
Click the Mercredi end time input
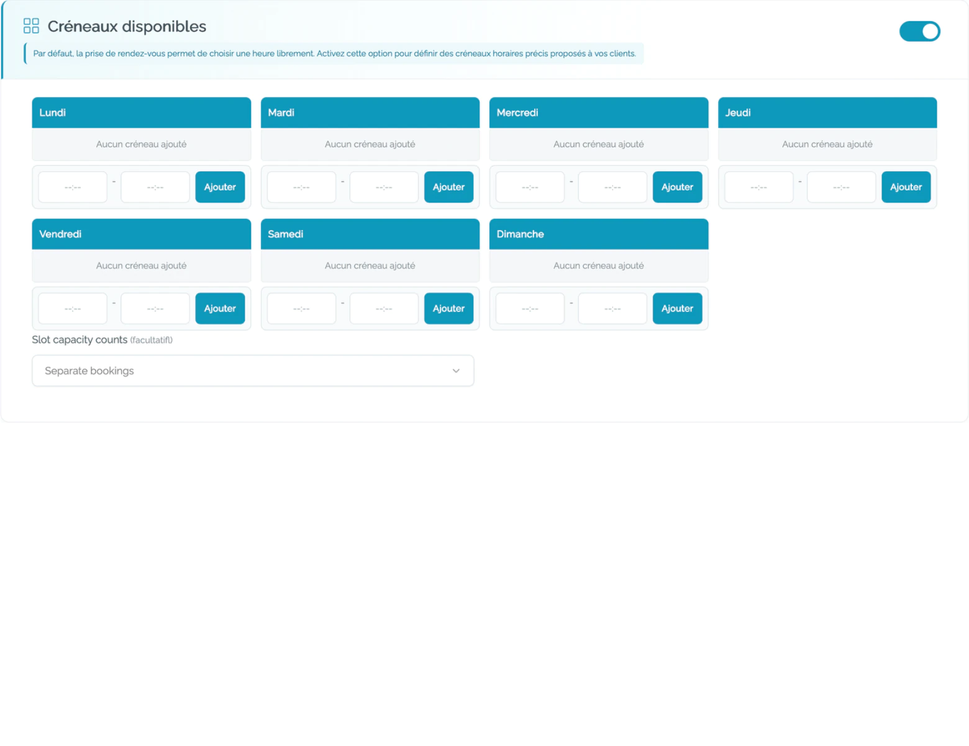click(x=612, y=187)
